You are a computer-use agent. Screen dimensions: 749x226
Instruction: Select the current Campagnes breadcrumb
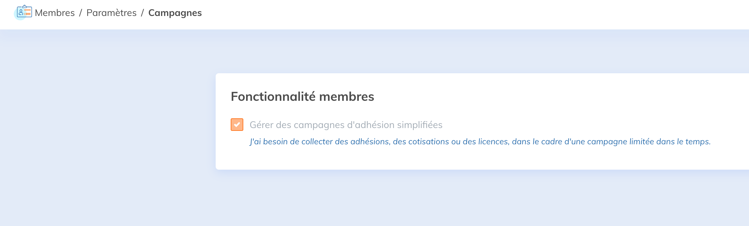175,13
